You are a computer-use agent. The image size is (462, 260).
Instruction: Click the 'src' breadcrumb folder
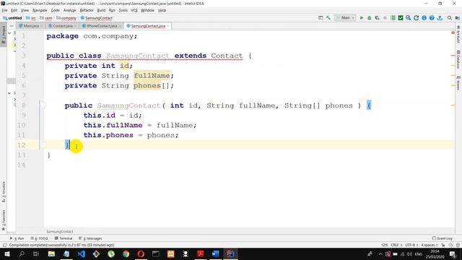click(31, 18)
